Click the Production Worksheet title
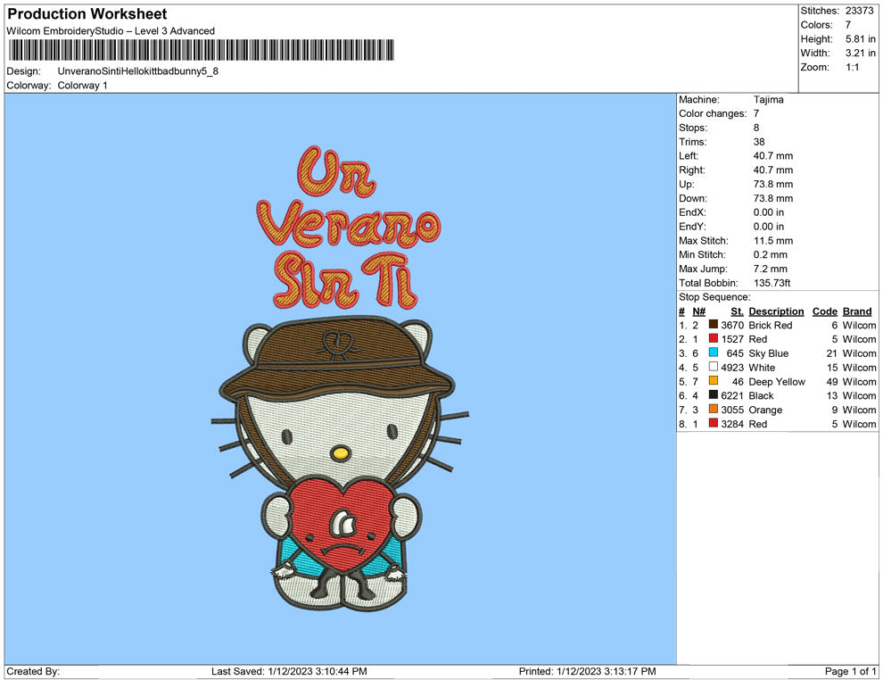 (x=87, y=14)
